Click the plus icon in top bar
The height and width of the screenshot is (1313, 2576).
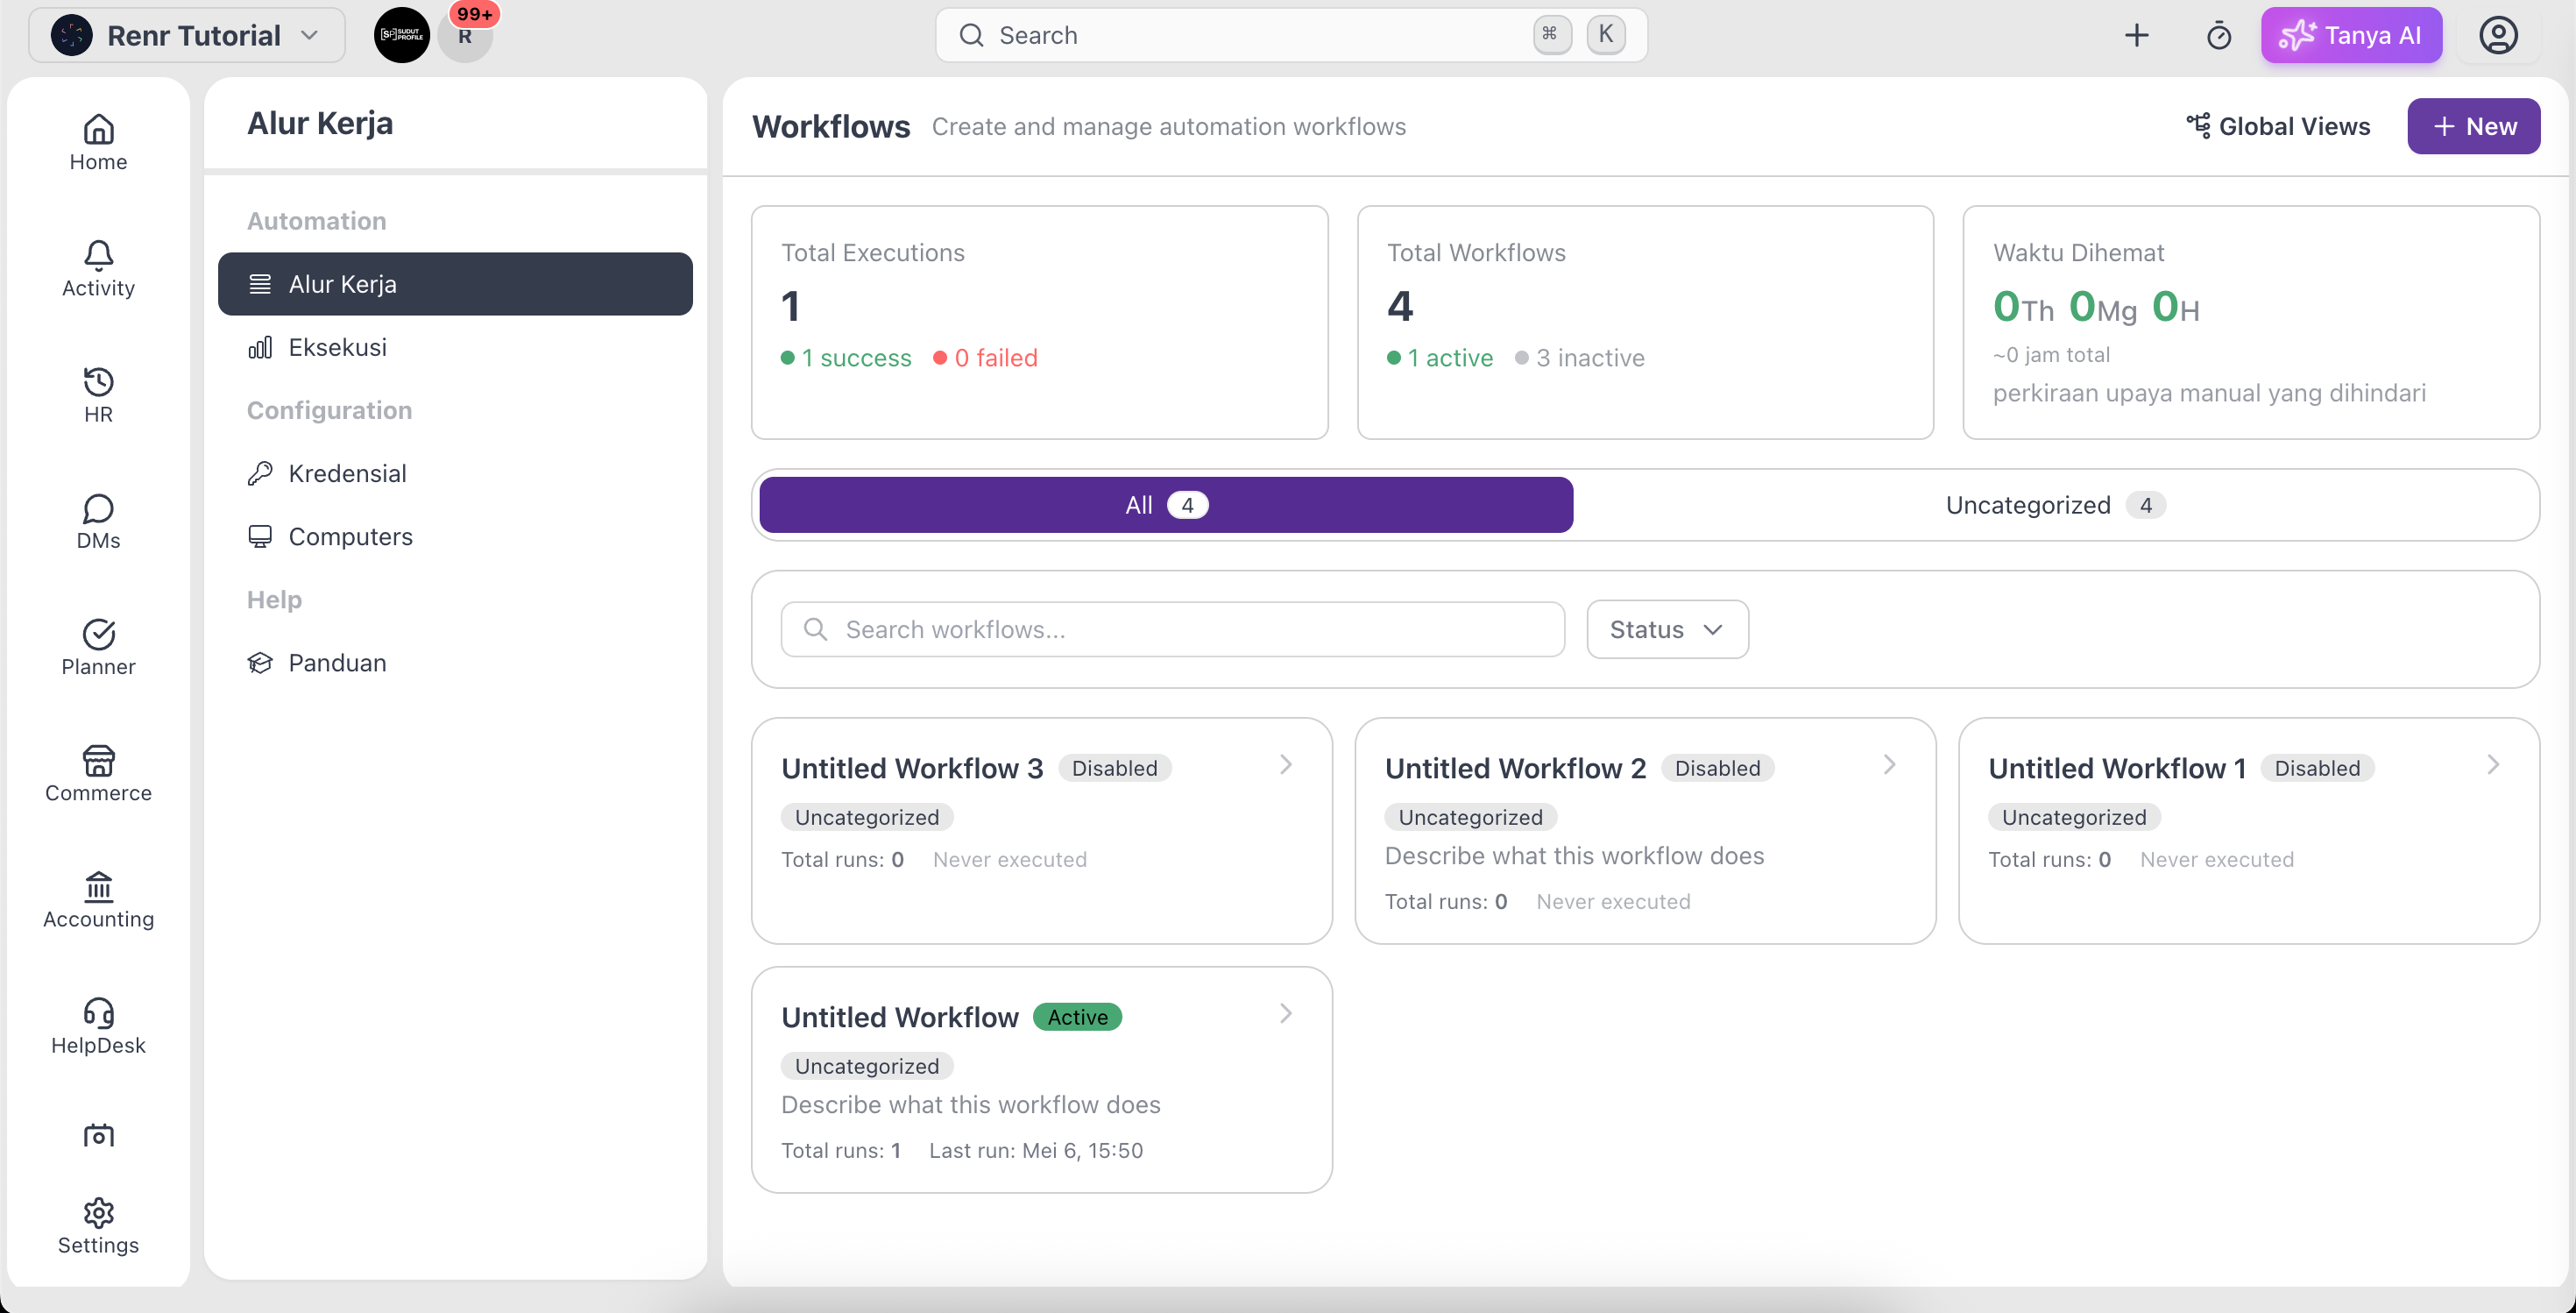pos(2136,35)
